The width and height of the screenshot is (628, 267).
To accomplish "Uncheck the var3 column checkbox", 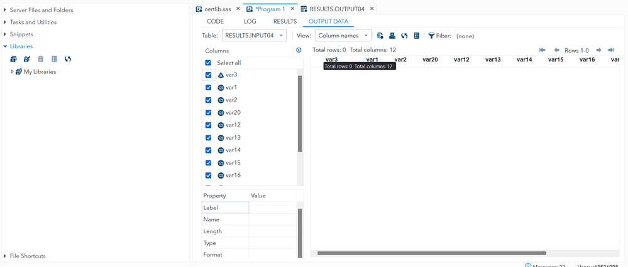I will [208, 75].
